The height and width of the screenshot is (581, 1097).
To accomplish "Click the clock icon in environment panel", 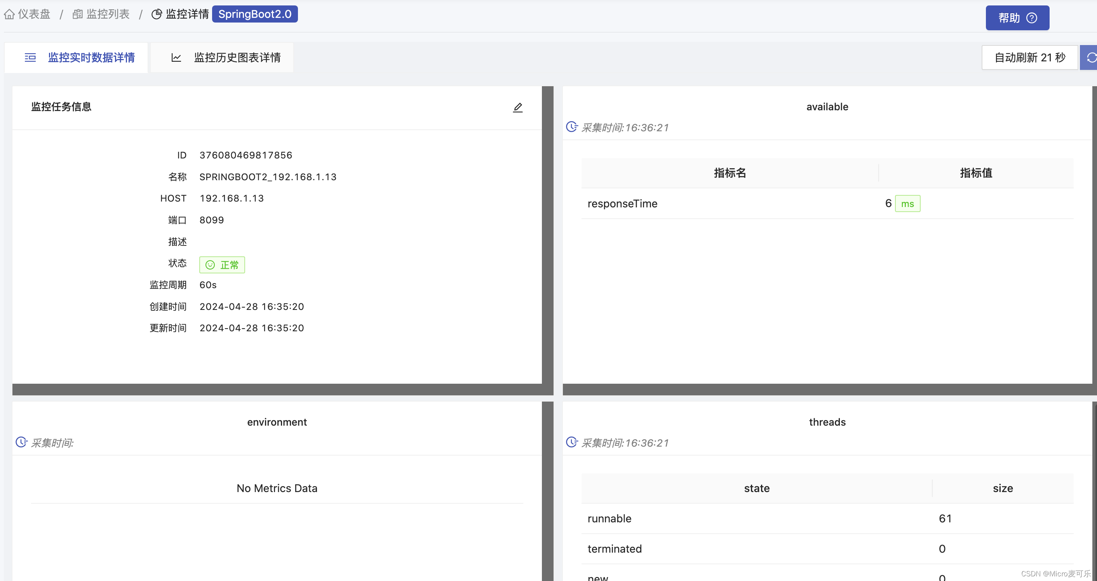I will [21, 442].
